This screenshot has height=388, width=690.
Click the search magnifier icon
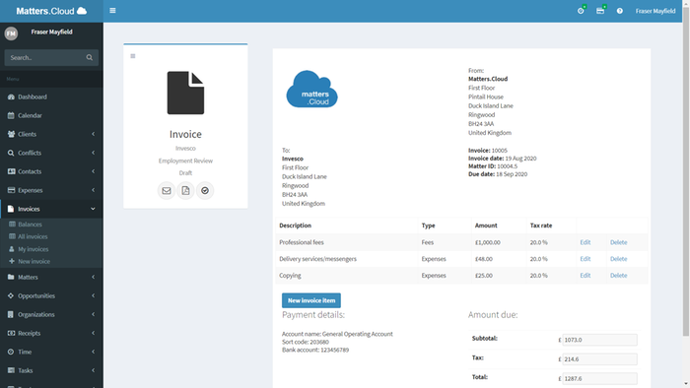point(90,57)
